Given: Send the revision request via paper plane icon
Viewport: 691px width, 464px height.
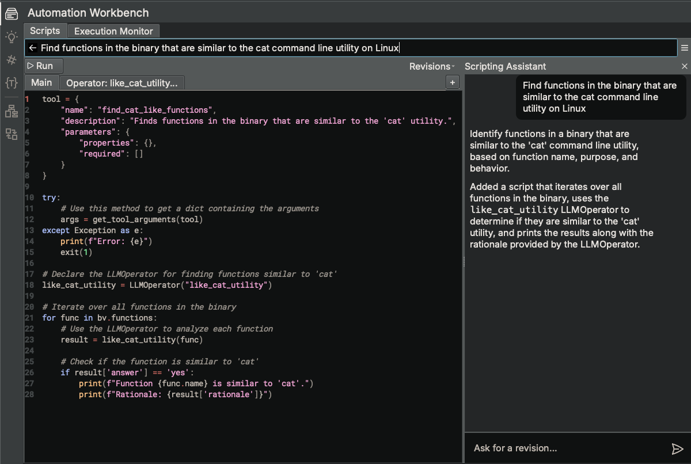Looking at the screenshot, I should (677, 448).
